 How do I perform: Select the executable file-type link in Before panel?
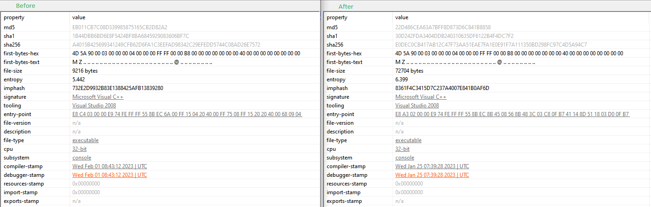pos(85,140)
